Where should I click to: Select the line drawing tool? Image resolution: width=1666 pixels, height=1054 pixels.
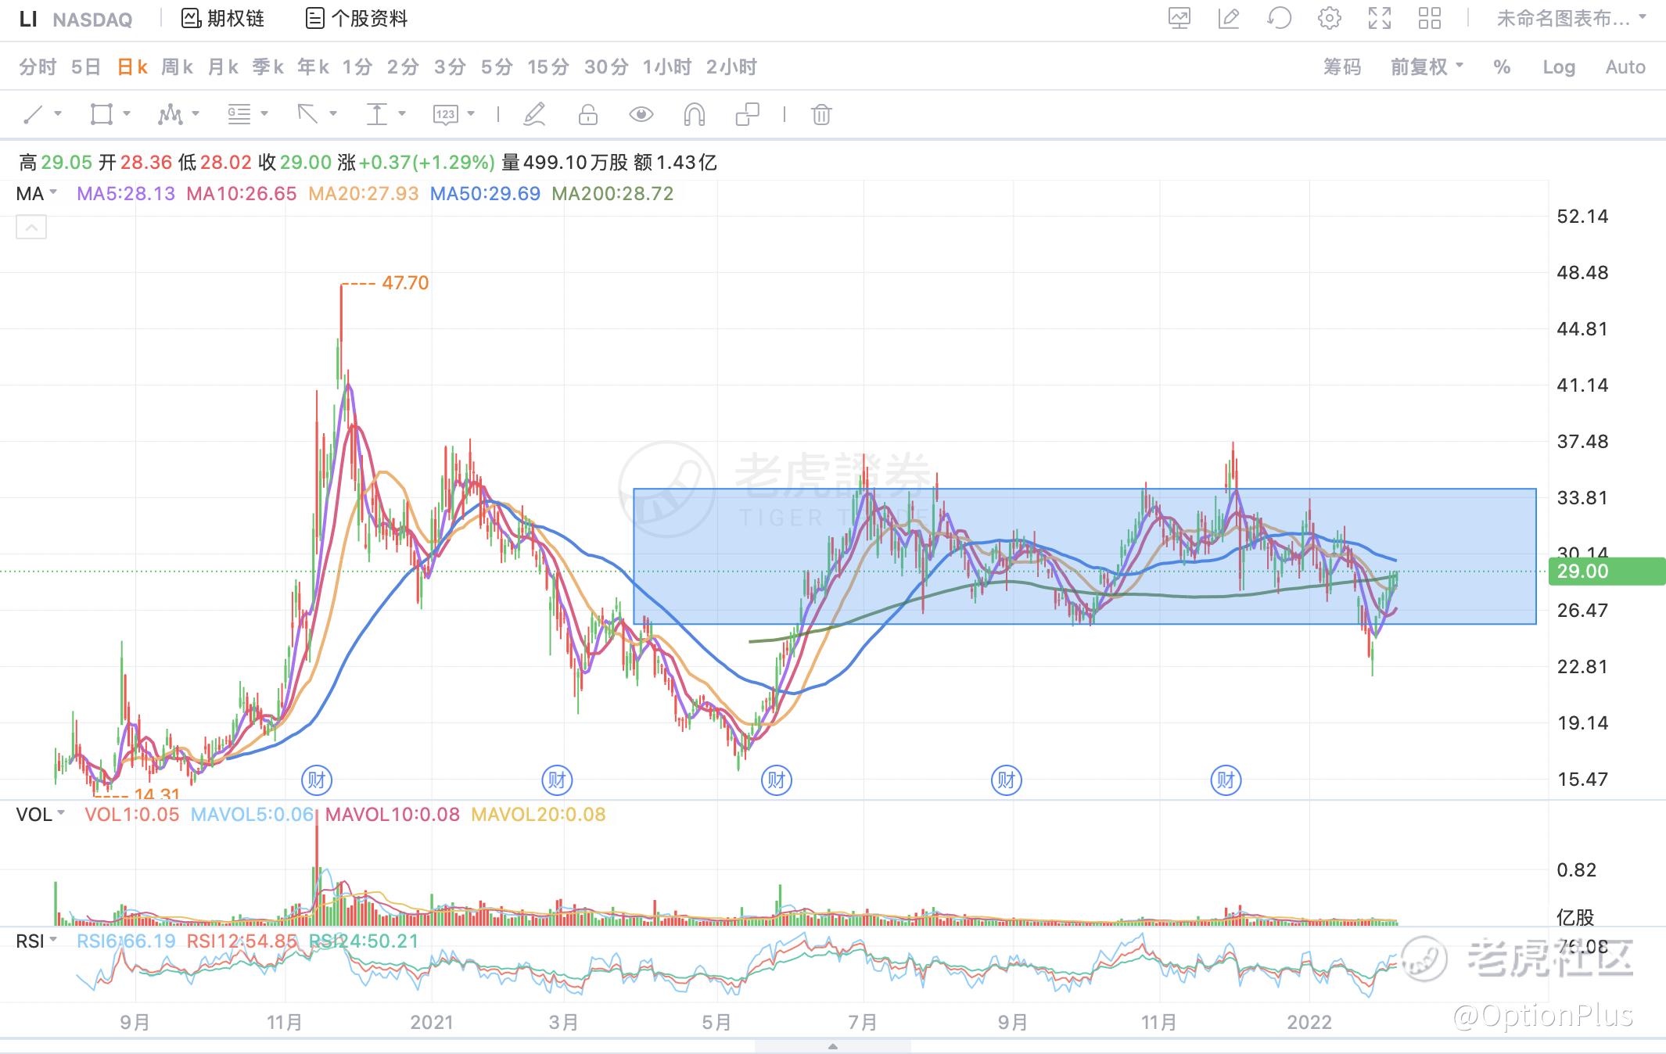click(x=33, y=115)
